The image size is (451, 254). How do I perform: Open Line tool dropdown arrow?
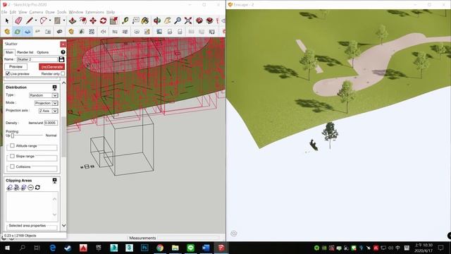click(36, 20)
